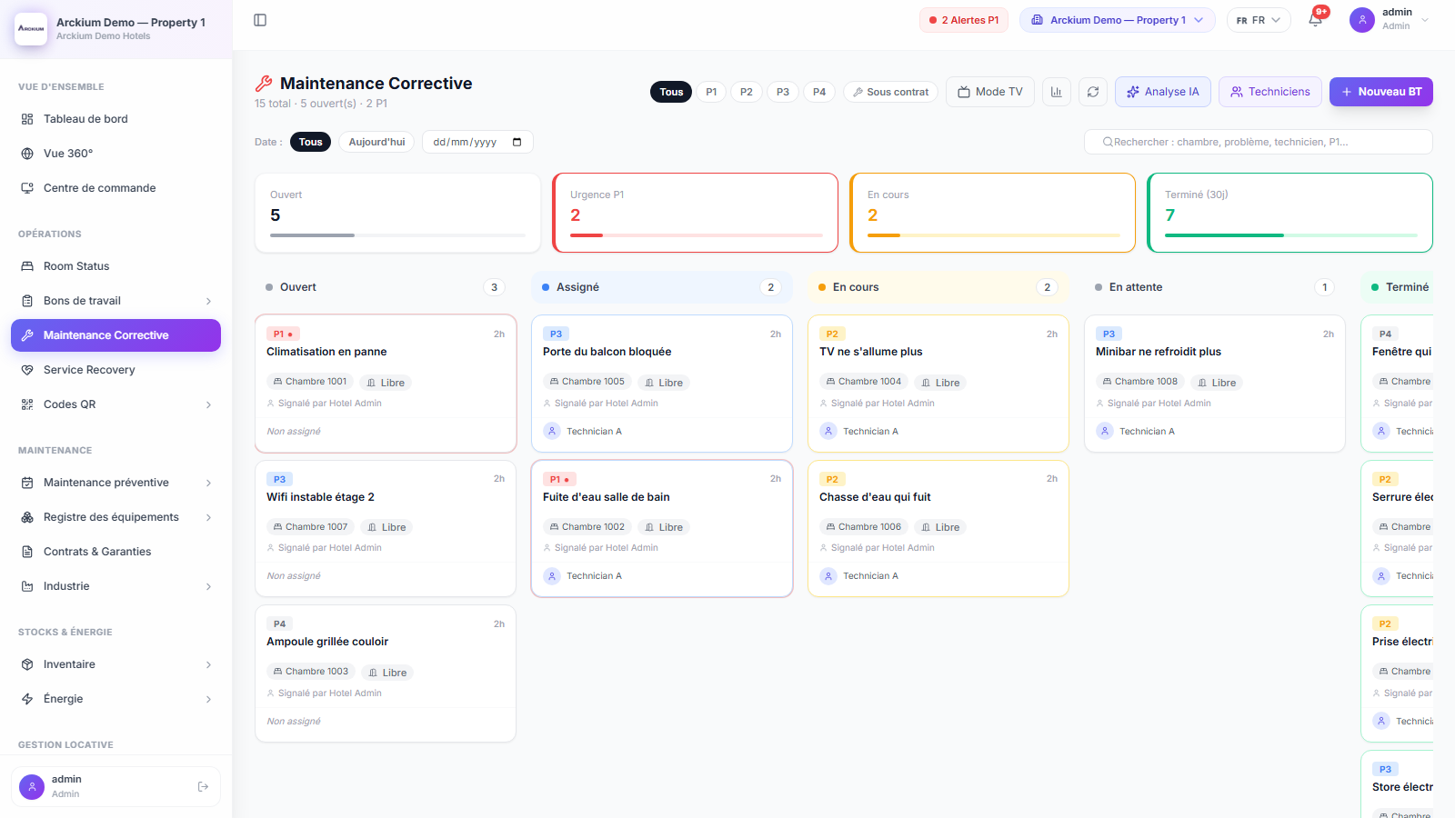This screenshot has width=1455, height=818.
Task: Filter tickets by P1 priority
Action: pos(711,92)
